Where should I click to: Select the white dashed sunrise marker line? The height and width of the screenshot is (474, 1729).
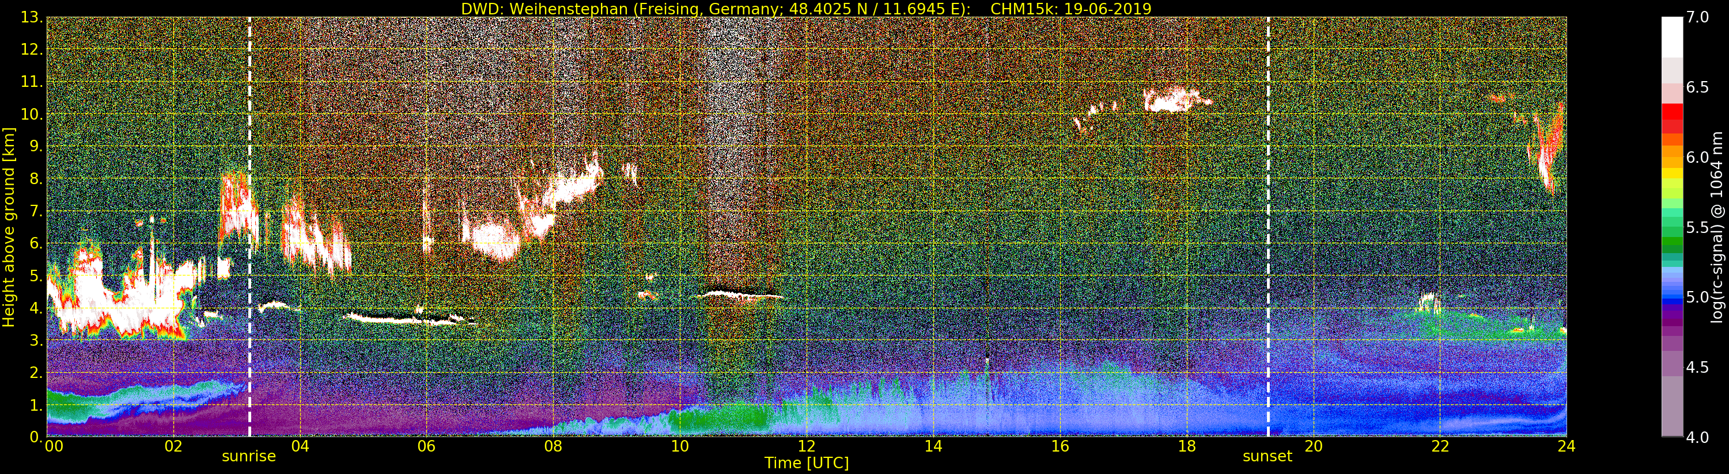coord(249,227)
